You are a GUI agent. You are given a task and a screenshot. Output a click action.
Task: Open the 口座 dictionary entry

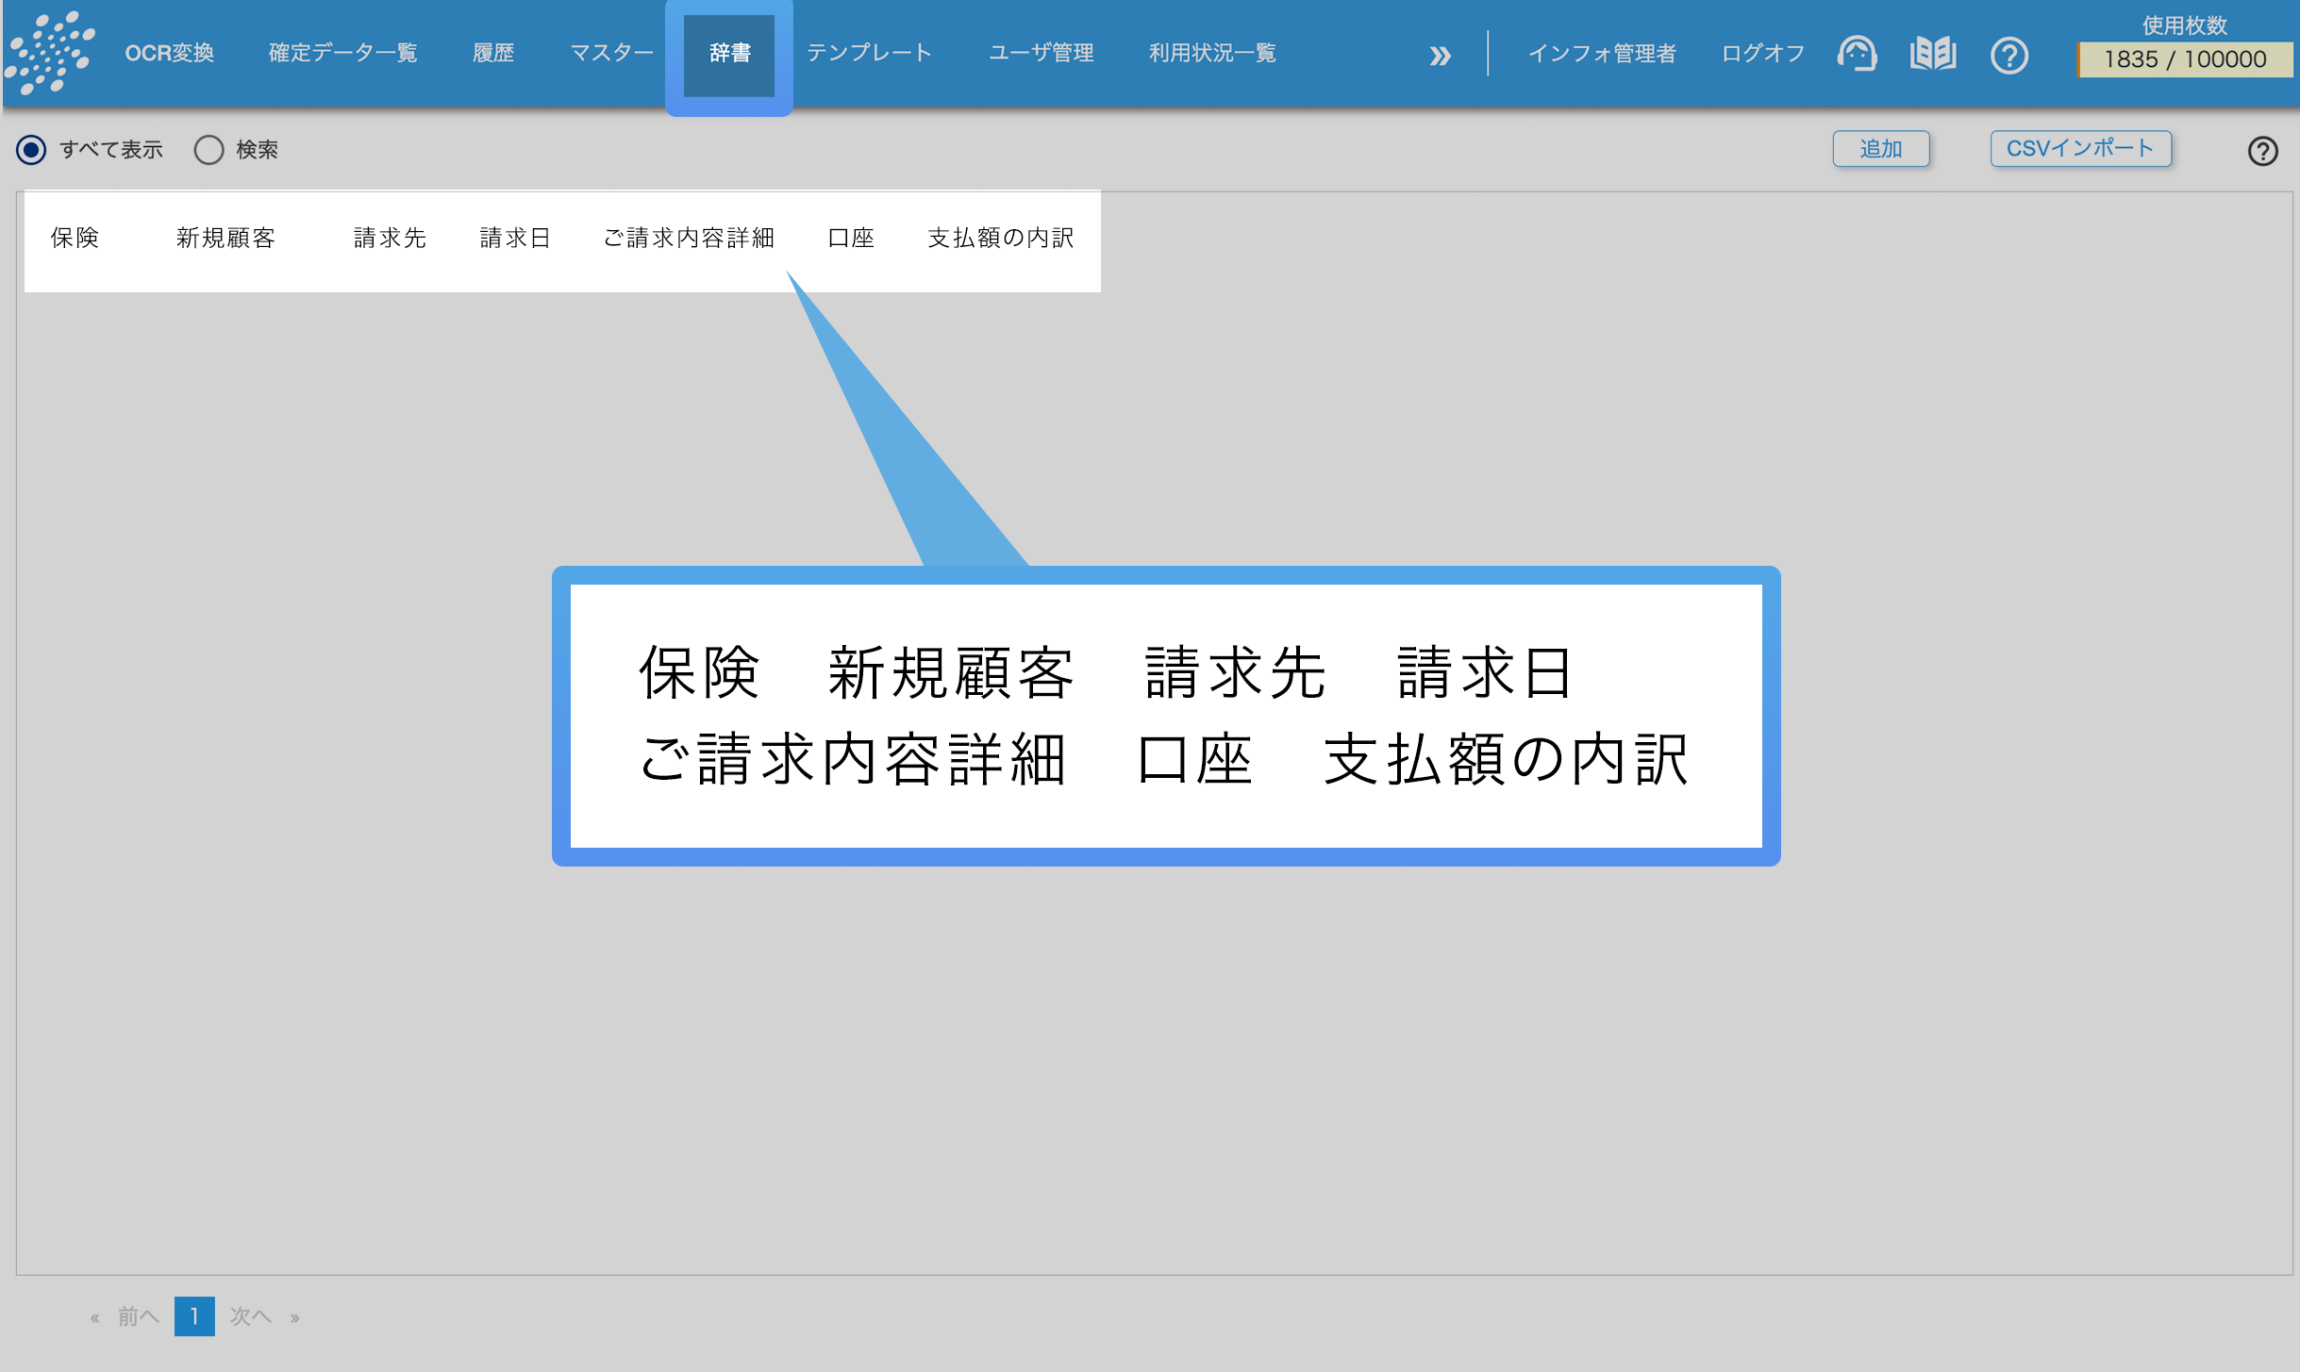[x=851, y=239]
